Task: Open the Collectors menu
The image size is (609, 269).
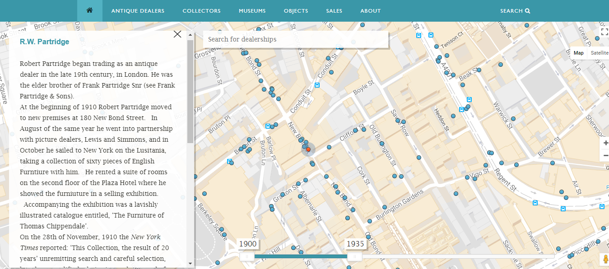Action: tap(201, 11)
